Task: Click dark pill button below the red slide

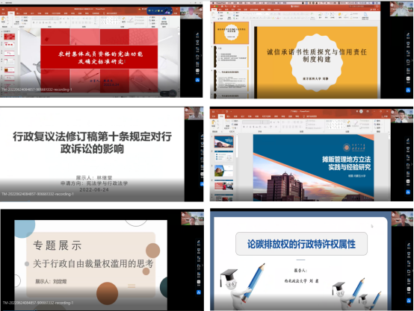Action: (x=168, y=93)
